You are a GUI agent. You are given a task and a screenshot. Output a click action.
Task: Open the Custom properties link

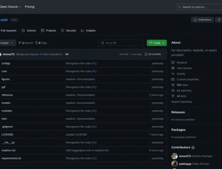[x=188, y=79]
